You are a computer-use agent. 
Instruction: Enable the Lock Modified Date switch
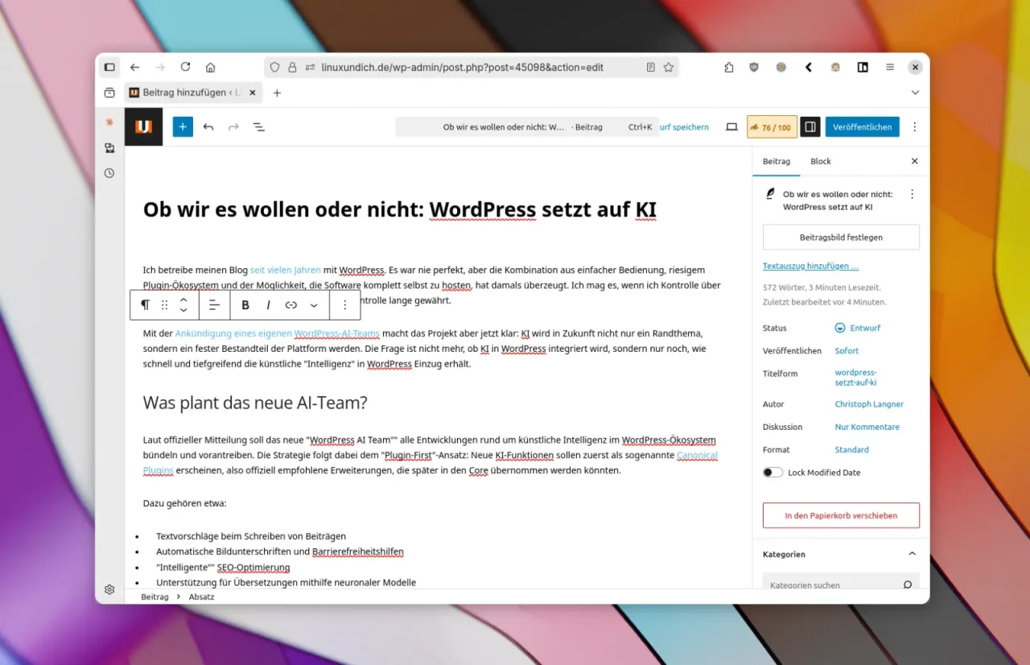[x=772, y=473]
